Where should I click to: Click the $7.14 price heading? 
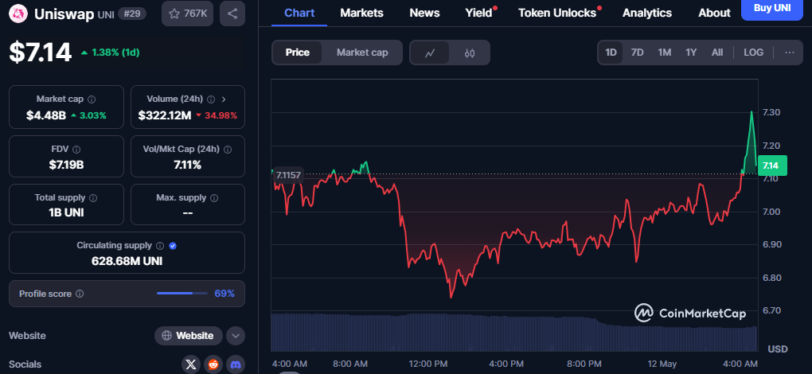point(41,53)
